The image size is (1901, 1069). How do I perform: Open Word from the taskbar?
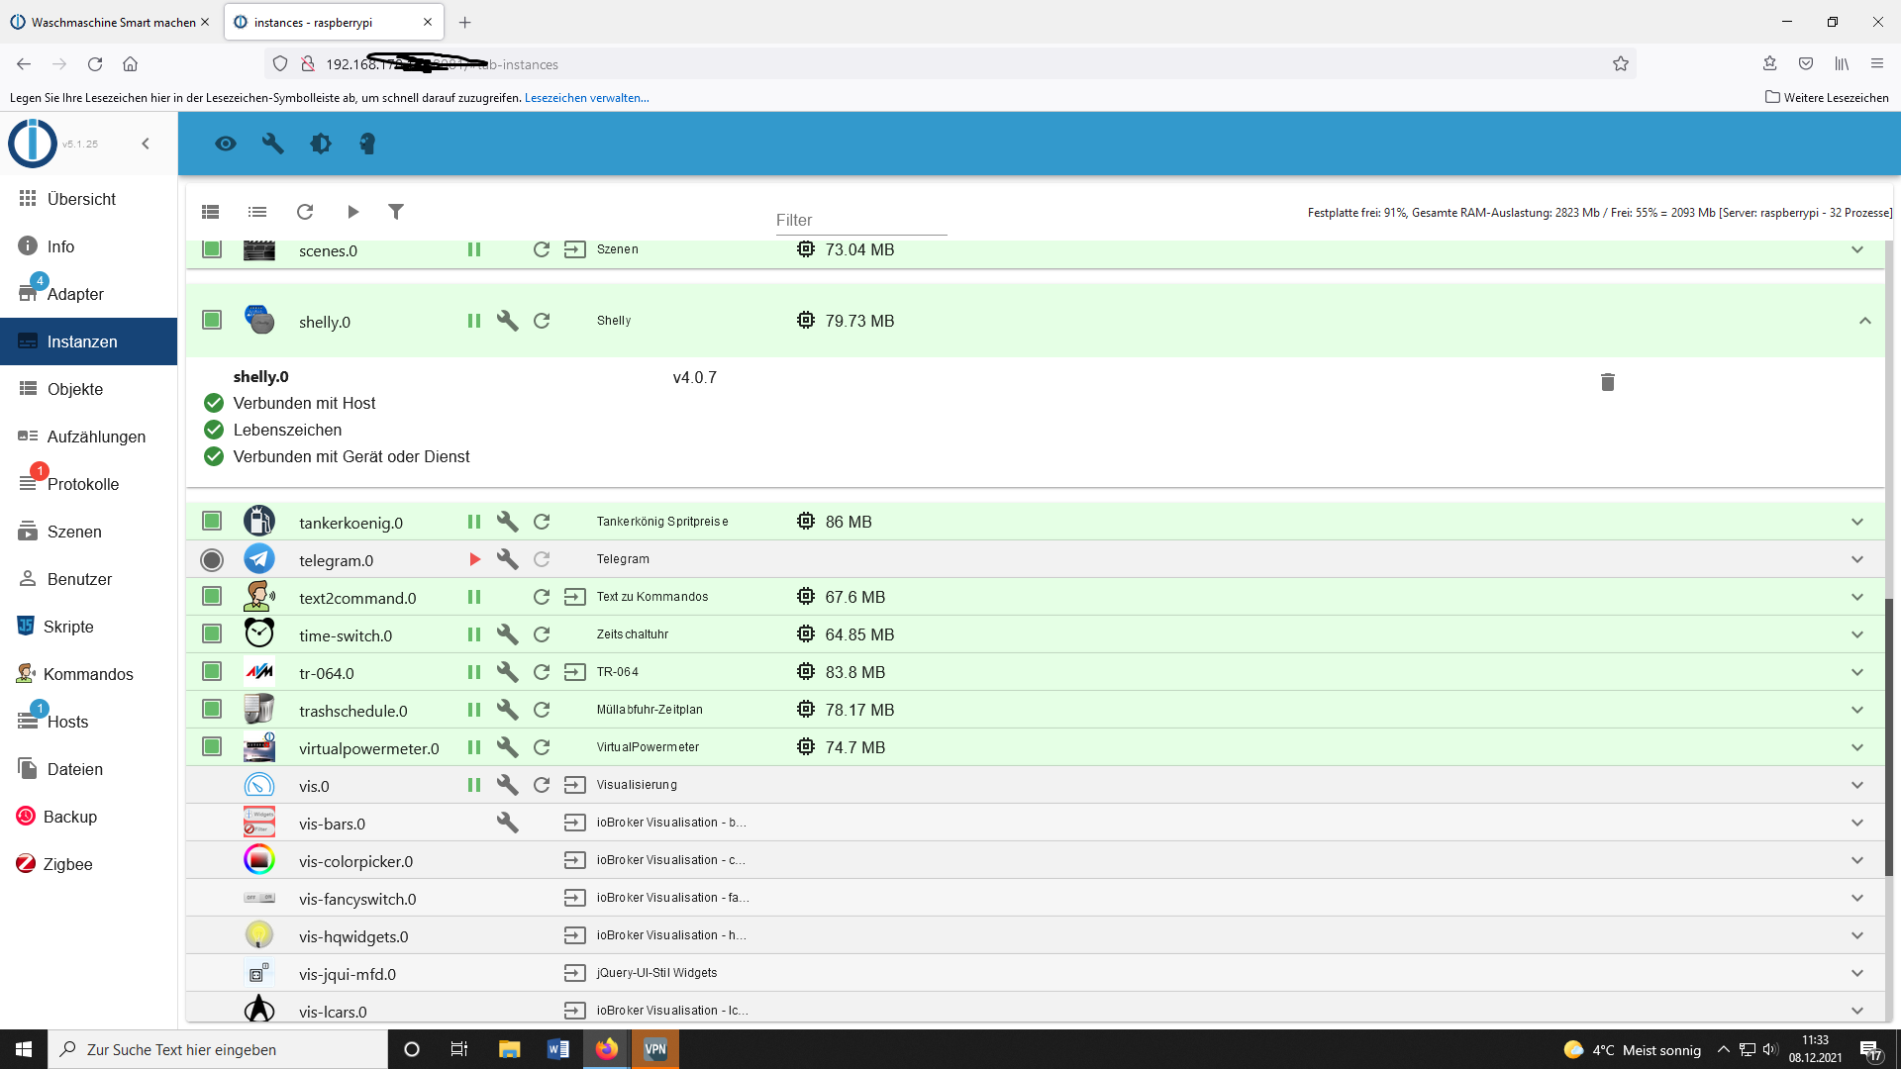(x=558, y=1049)
